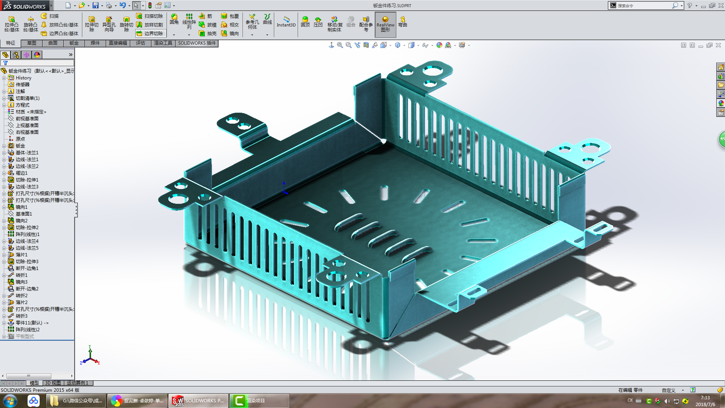Select the Mirror (镜向) feature tool
725x408 pixels.
[230, 34]
